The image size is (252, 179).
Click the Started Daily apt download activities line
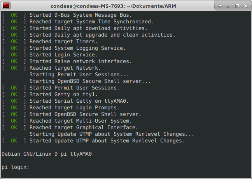coord(75,28)
